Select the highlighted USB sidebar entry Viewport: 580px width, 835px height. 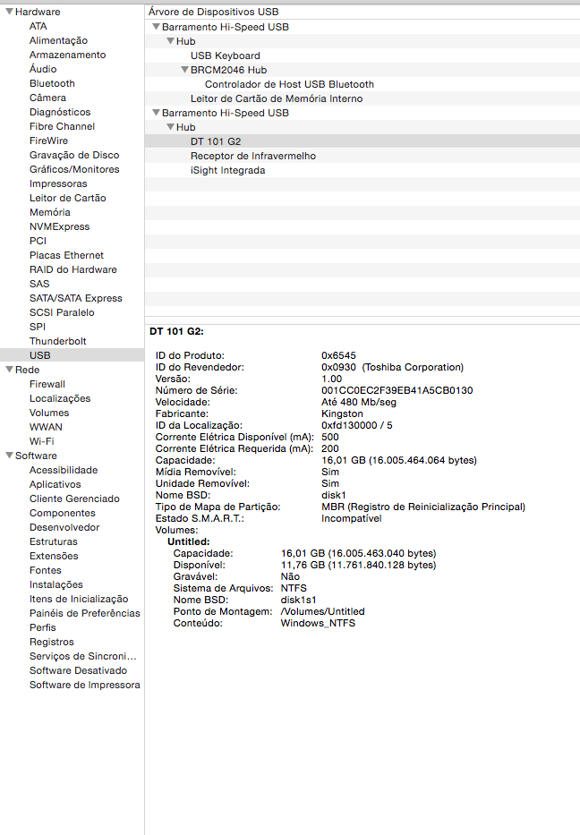tap(72, 355)
